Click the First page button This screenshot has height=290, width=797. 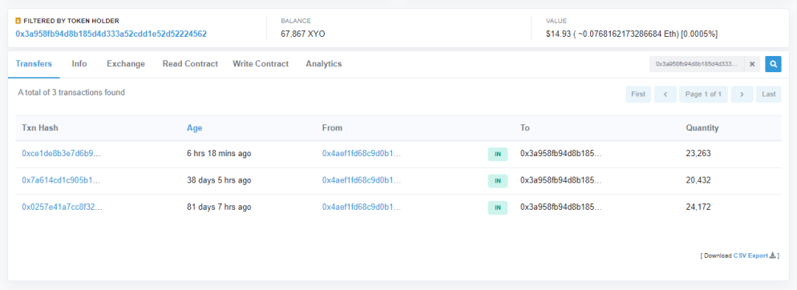coord(638,94)
